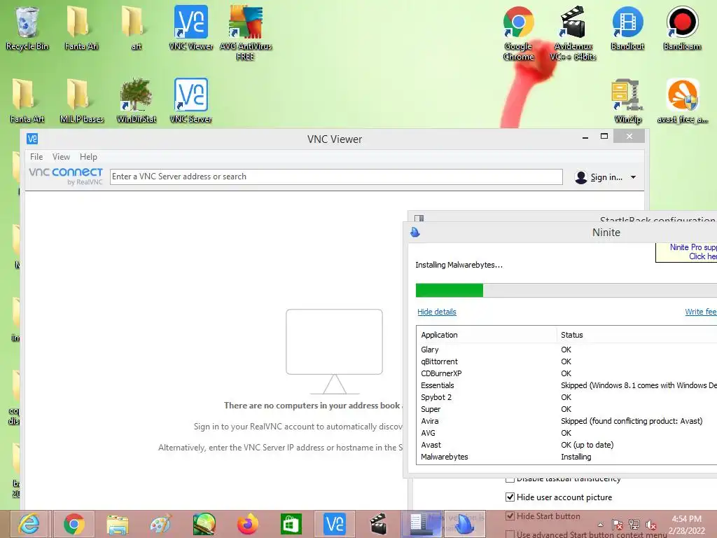
Task: Select the VNC Viewer desktop shortcut
Action: tap(190, 28)
